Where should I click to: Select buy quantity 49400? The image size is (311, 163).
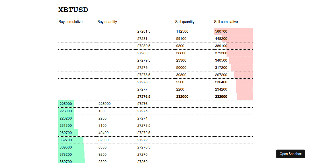coord(103,133)
